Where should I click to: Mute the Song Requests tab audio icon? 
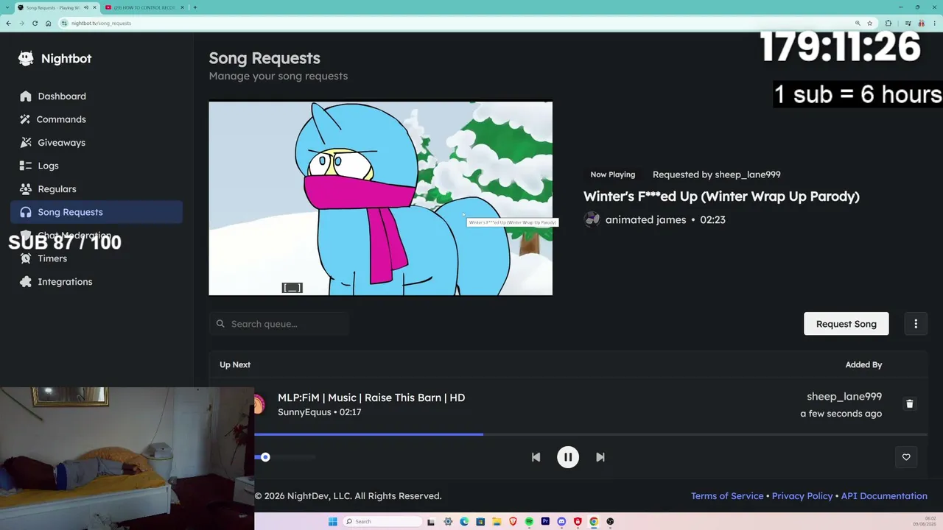tap(86, 7)
